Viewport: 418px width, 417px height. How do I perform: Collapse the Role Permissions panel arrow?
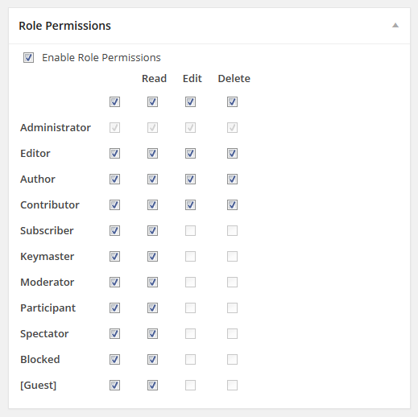point(395,26)
